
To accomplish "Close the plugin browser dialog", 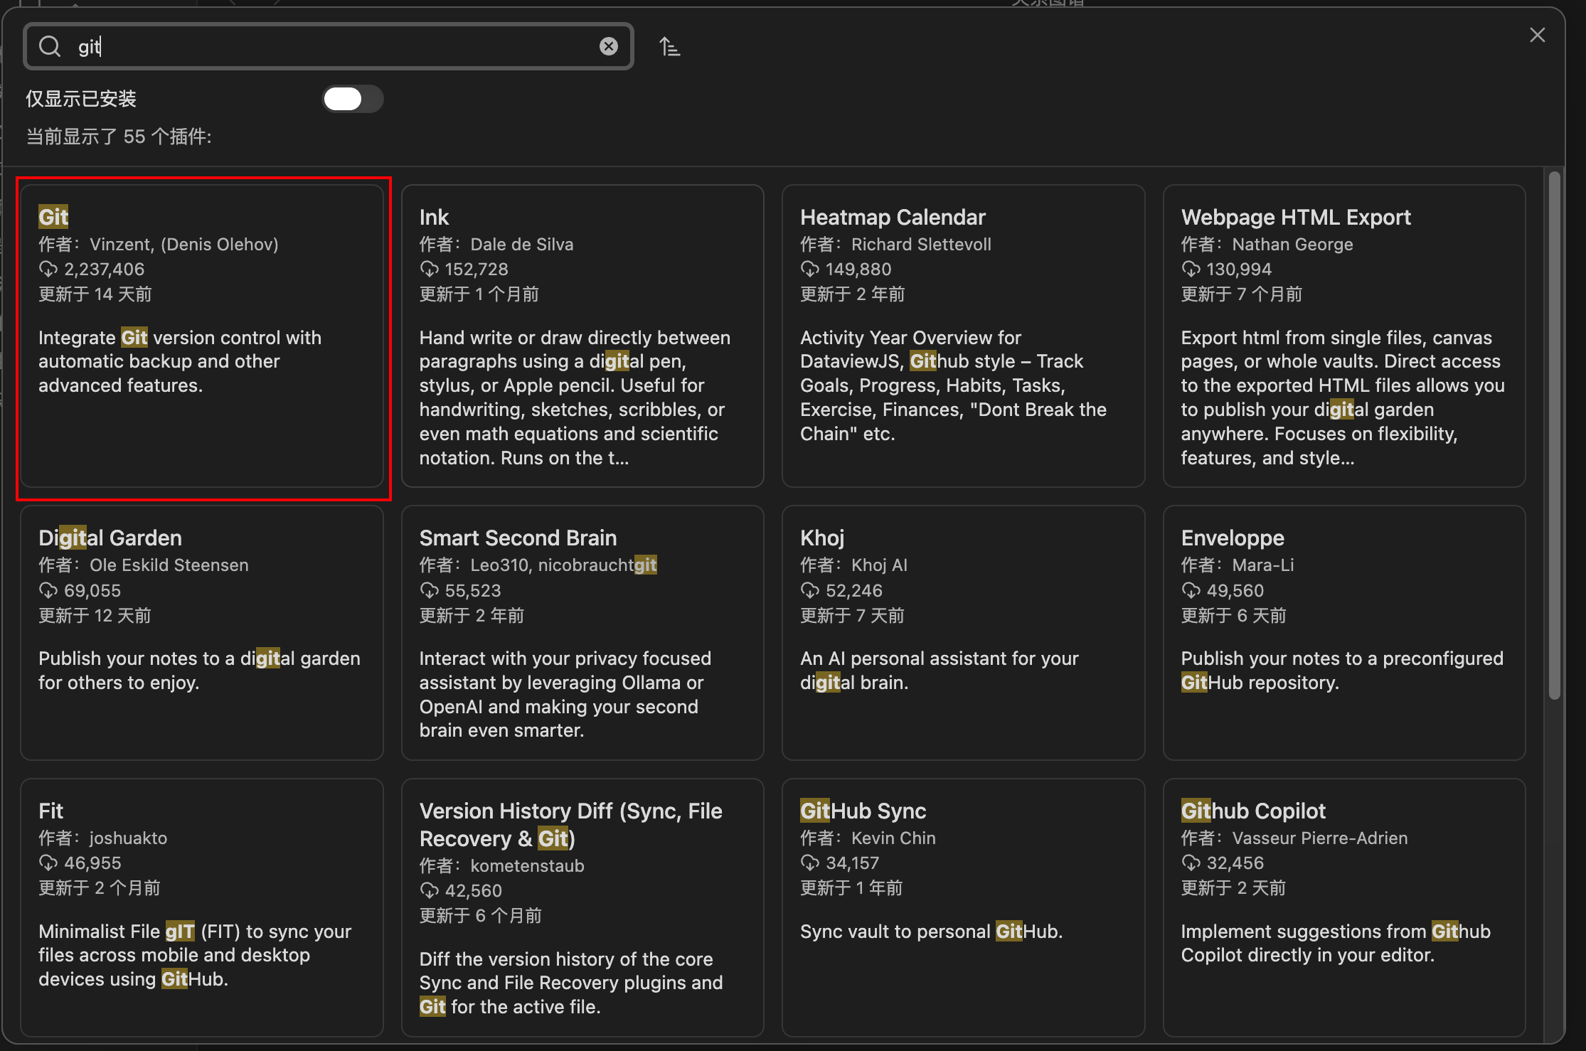I will (x=1537, y=35).
